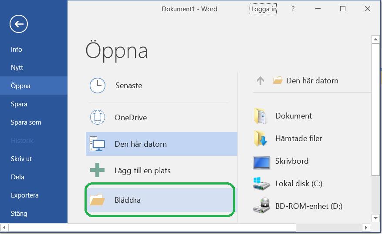The width and height of the screenshot is (382, 234).
Task: Click the vertical scrollbar up arrow
Action: click(x=375, y=40)
